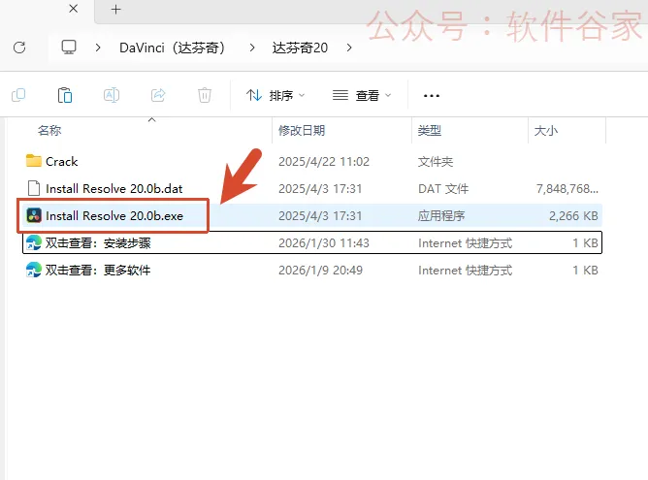The width and height of the screenshot is (648, 480).
Task: Select the 双击查看：安装步骤 shortcut name
Action: pos(98,243)
